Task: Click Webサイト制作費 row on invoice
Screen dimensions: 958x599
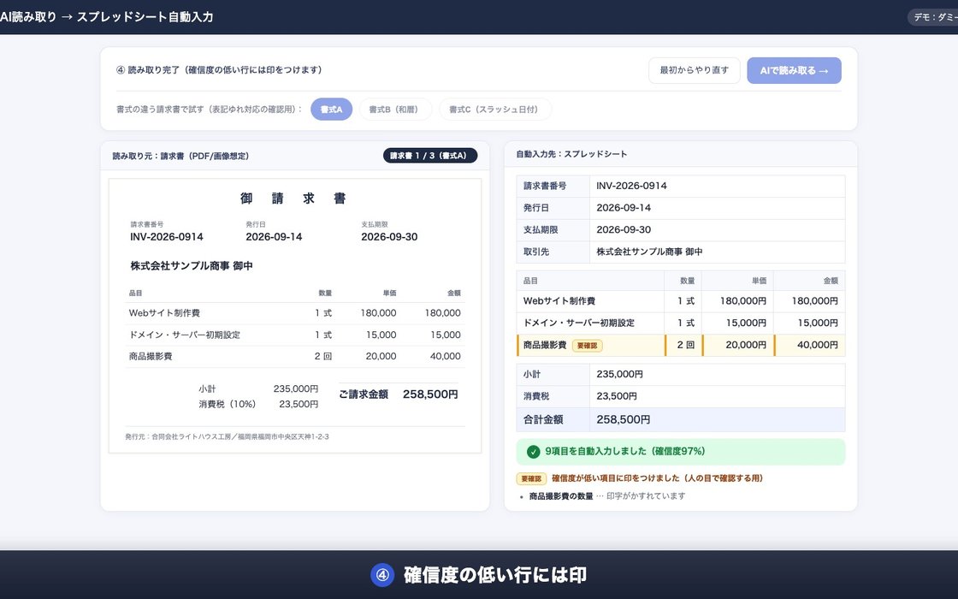Action: coord(294,313)
